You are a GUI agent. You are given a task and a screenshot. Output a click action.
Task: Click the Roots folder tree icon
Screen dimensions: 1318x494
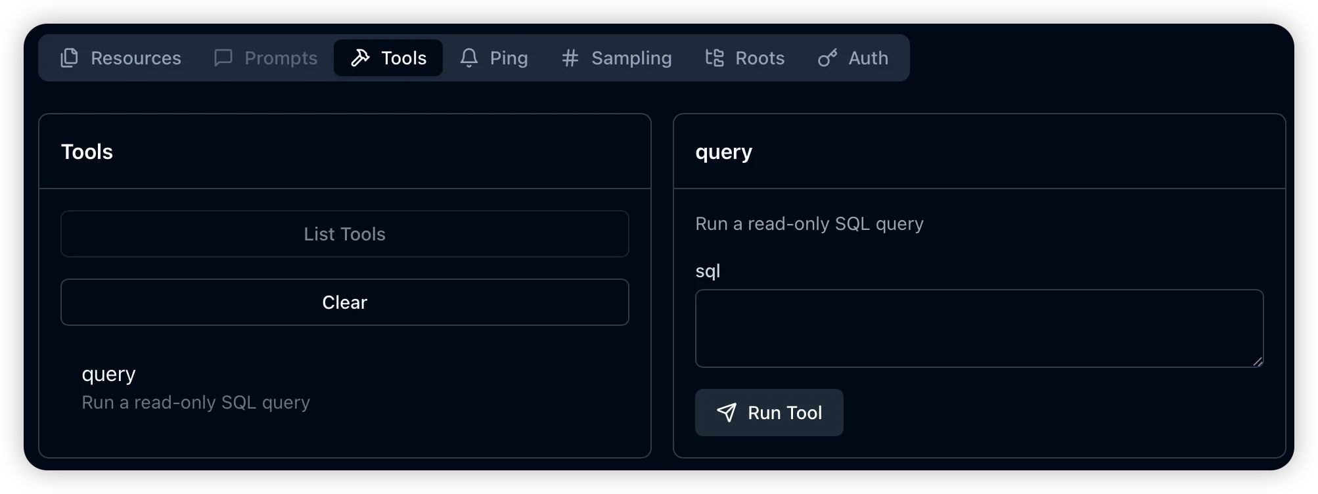714,58
